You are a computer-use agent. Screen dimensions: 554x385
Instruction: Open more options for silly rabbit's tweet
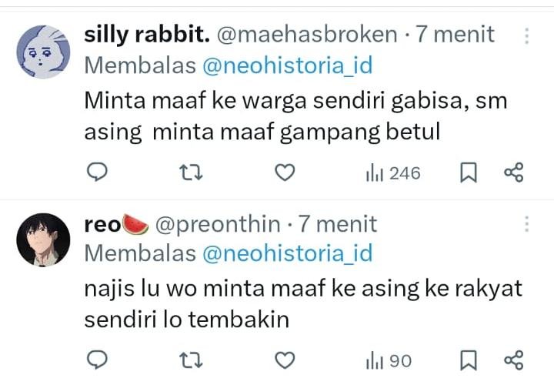click(527, 35)
